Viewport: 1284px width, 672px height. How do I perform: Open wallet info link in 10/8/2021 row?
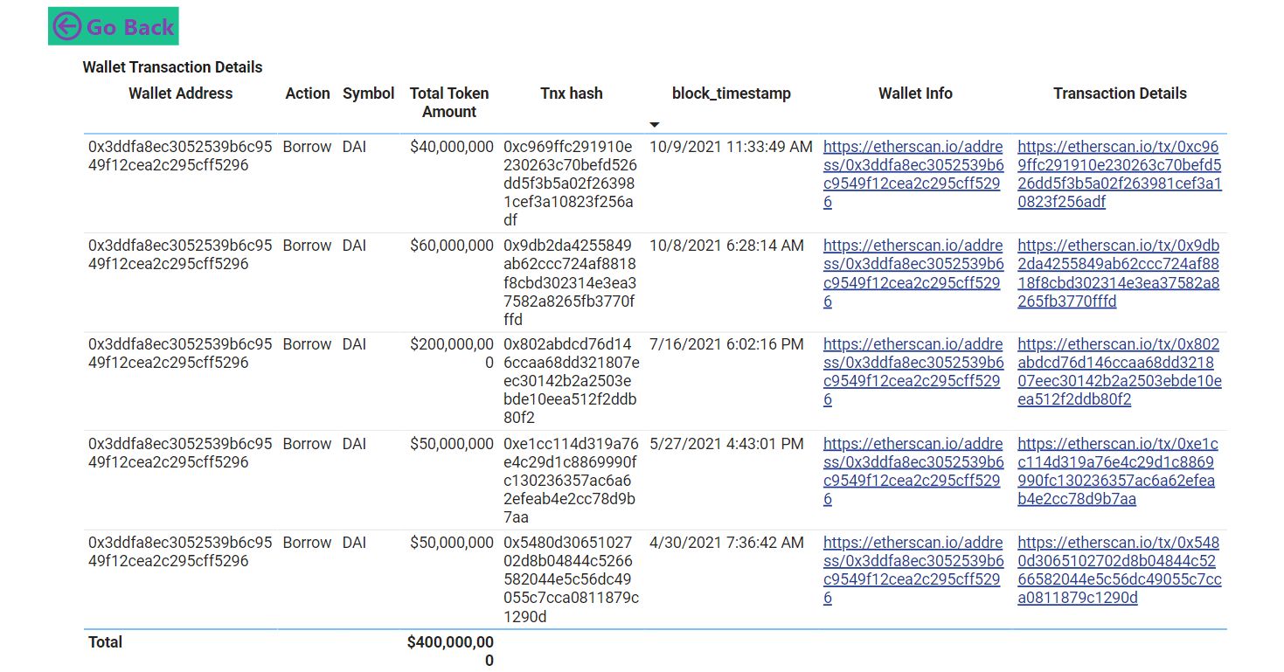[x=913, y=274]
